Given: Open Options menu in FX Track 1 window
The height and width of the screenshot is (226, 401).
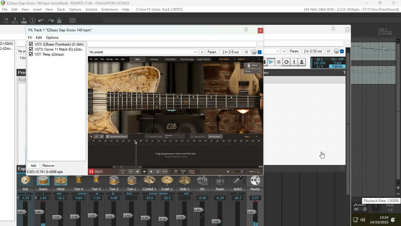Looking at the screenshot, I should coord(52,37).
